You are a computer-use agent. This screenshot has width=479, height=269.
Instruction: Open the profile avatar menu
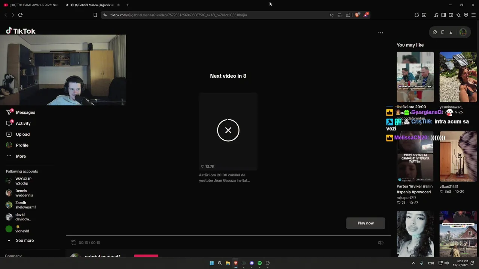(463, 32)
